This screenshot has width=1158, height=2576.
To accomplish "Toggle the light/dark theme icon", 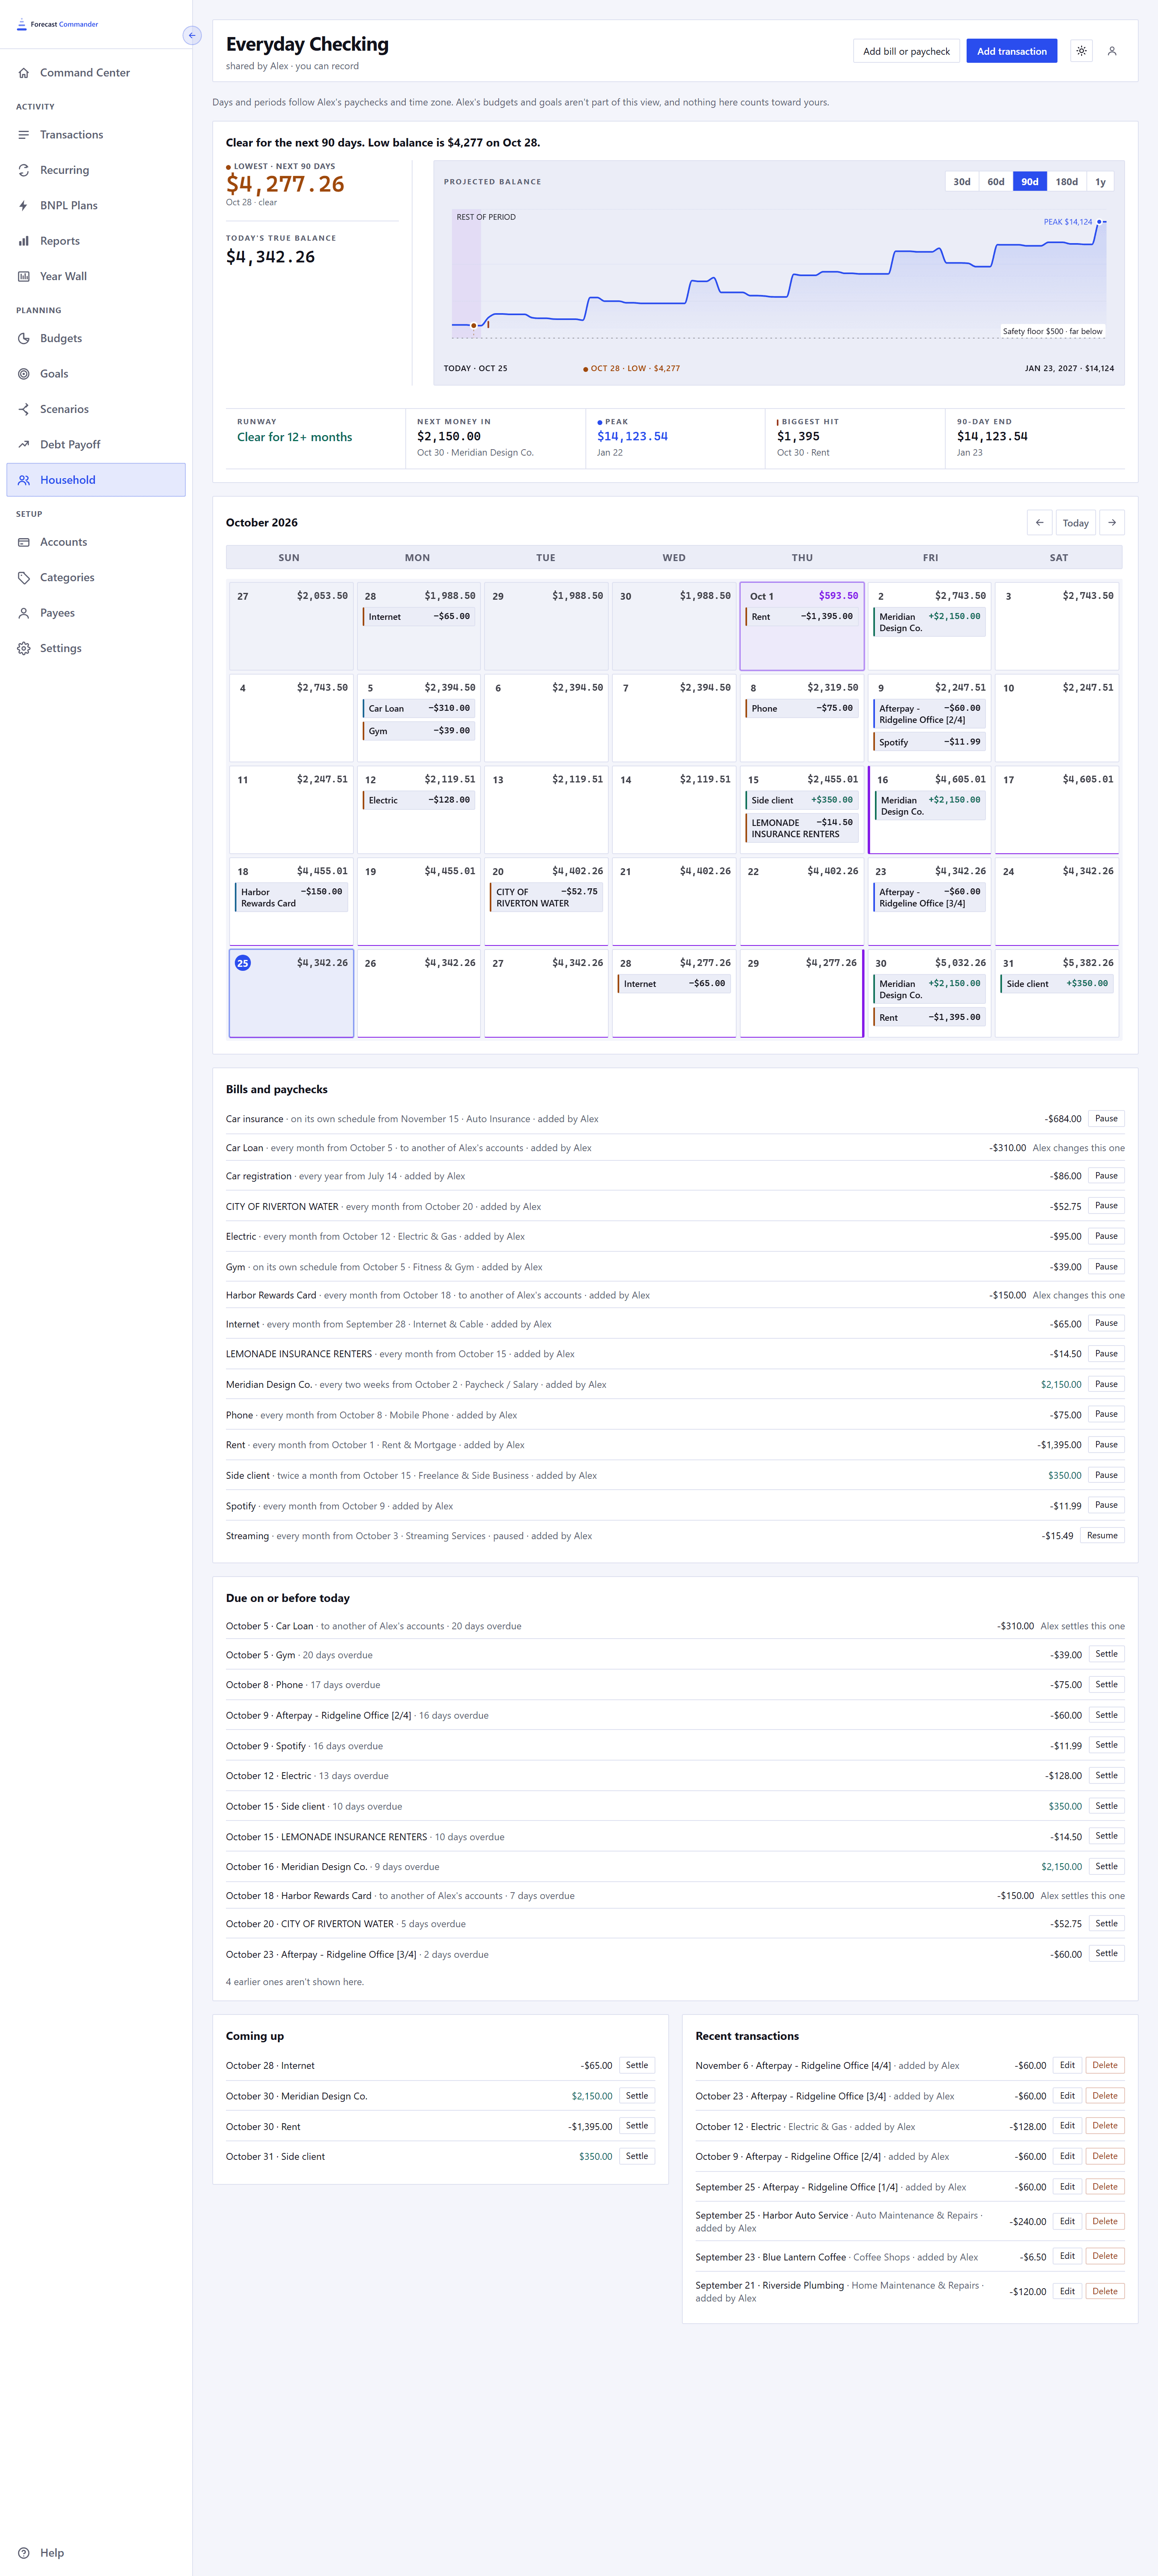I will 1081,51.
